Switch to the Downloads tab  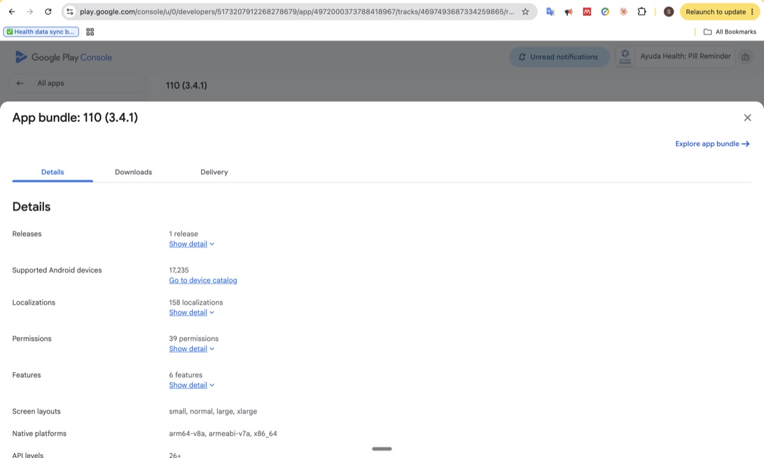(x=133, y=172)
